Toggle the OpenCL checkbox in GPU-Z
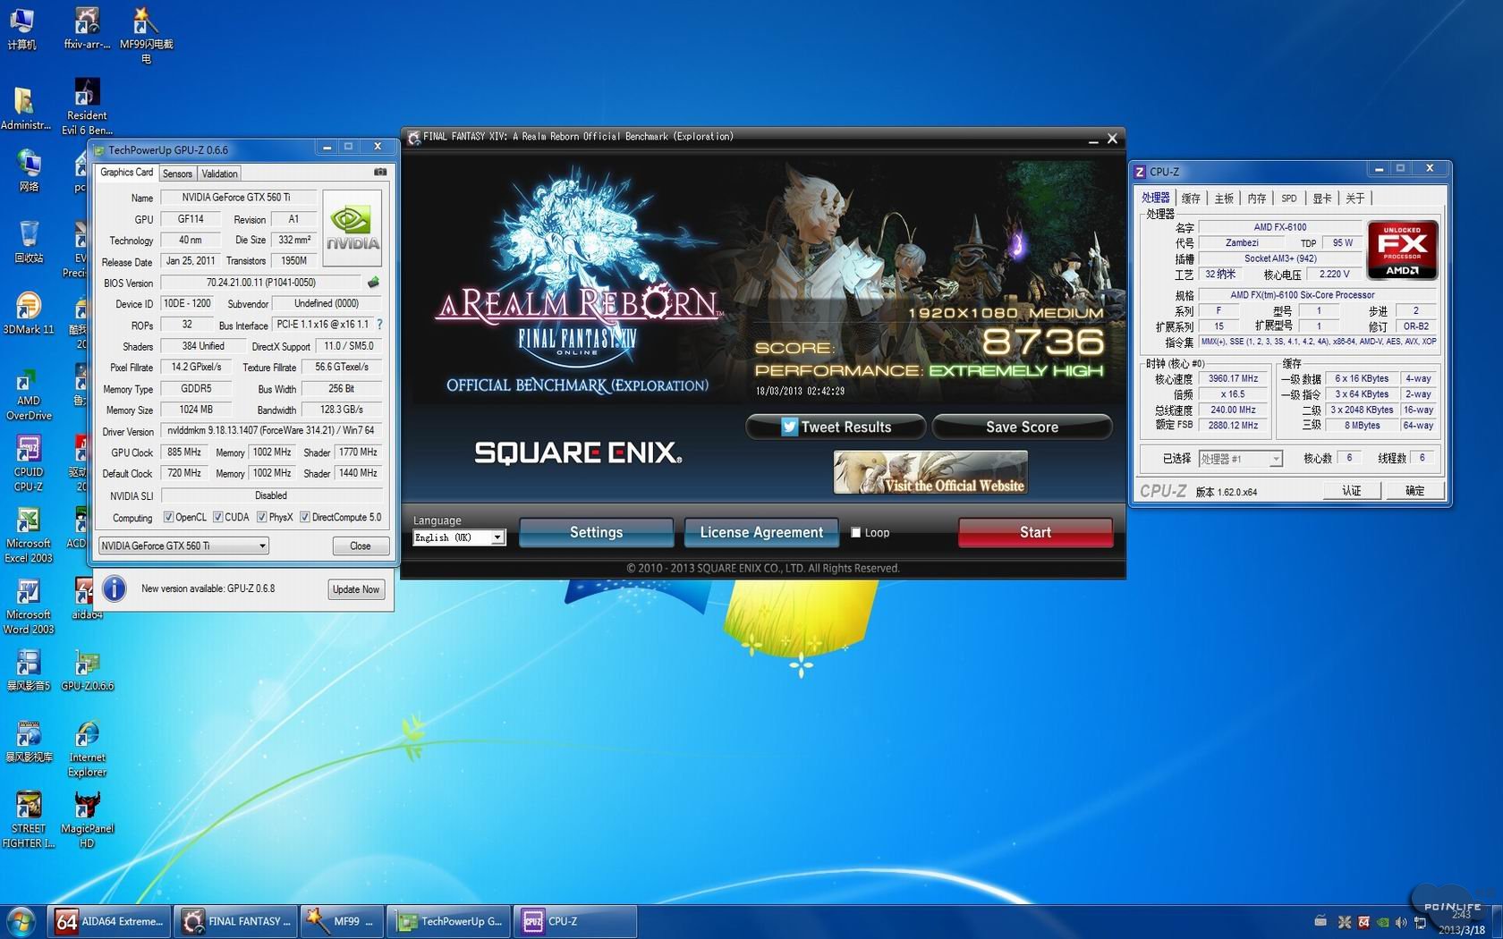 coord(168,517)
